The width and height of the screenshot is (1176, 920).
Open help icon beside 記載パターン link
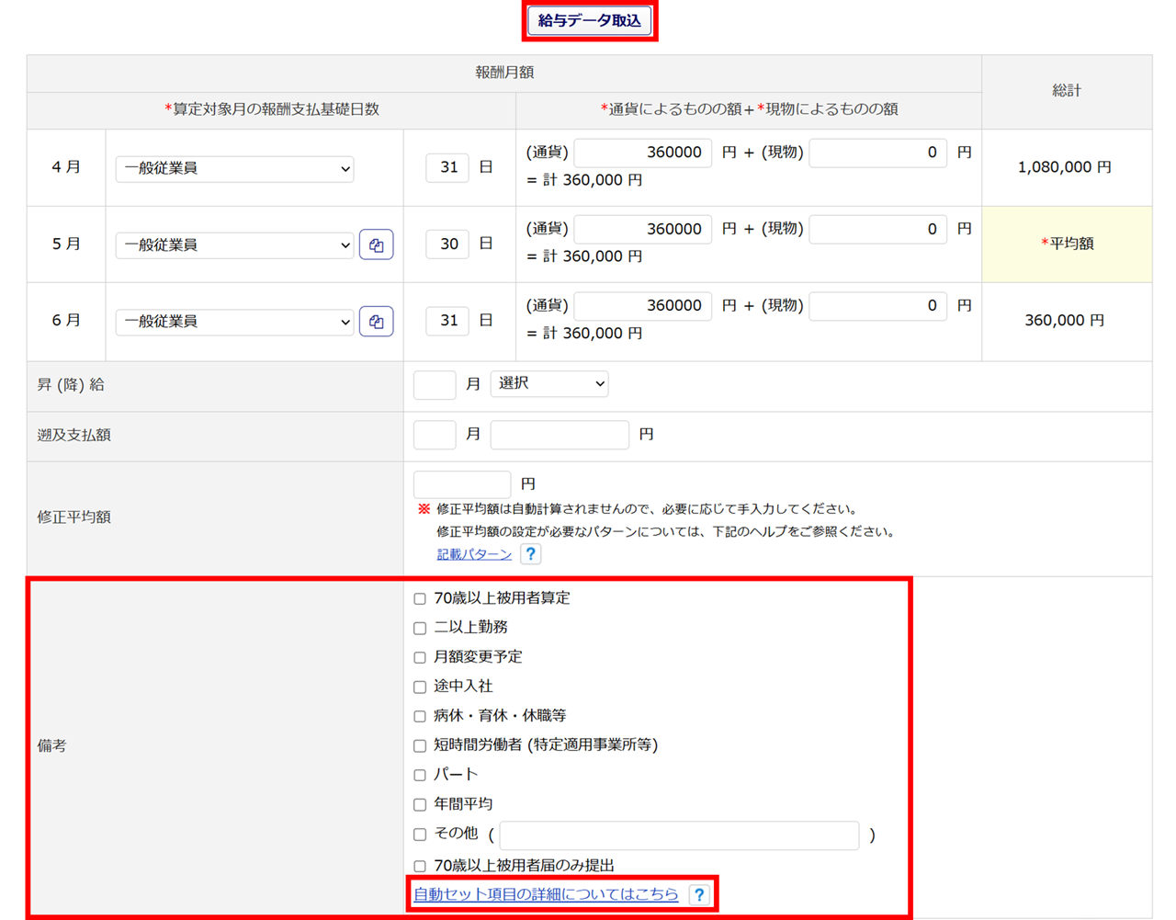pos(530,554)
